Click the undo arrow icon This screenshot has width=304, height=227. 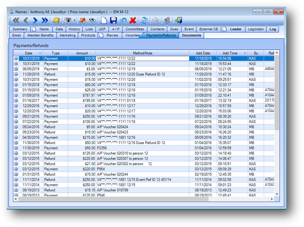point(123,20)
